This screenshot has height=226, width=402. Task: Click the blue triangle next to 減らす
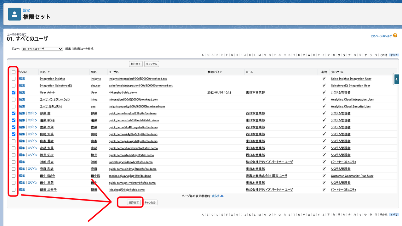222,196
